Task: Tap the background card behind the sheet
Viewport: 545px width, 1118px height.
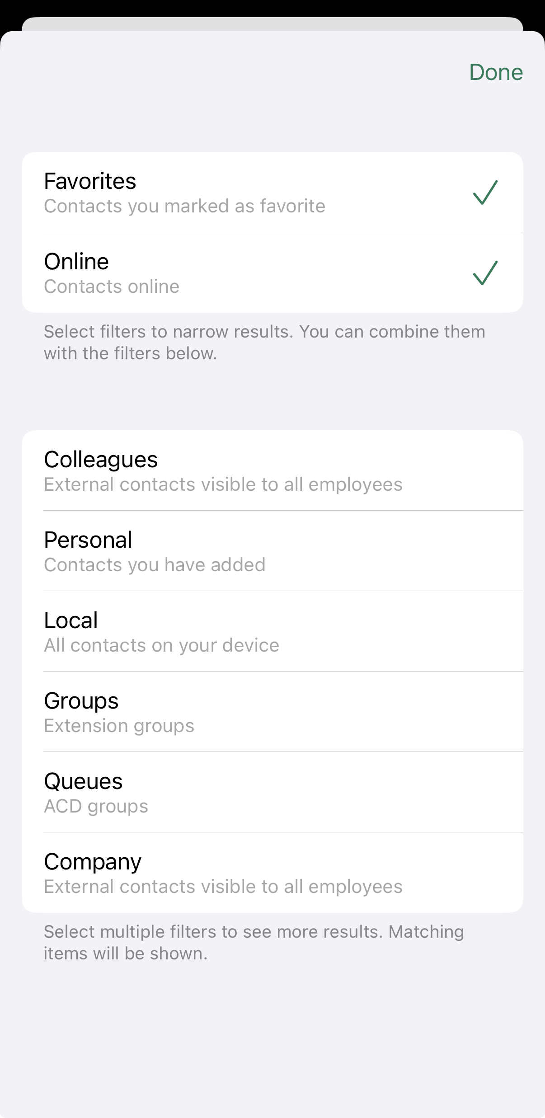Action: point(272,23)
